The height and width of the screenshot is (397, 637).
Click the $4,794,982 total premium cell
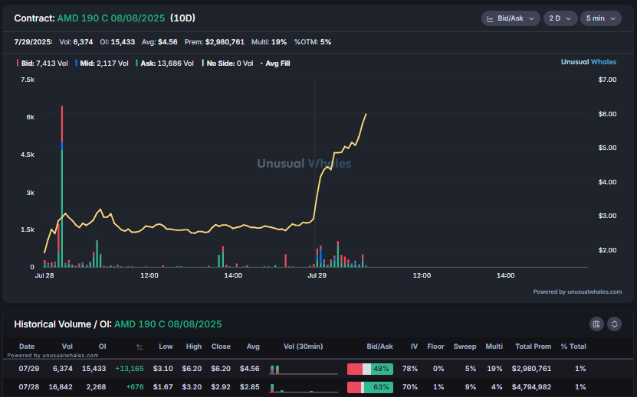click(x=531, y=387)
